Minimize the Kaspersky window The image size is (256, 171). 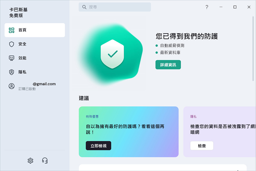[x=221, y=7]
